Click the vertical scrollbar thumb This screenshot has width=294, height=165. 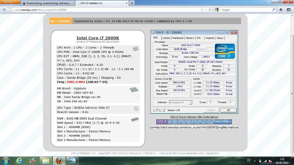(x=292, y=94)
